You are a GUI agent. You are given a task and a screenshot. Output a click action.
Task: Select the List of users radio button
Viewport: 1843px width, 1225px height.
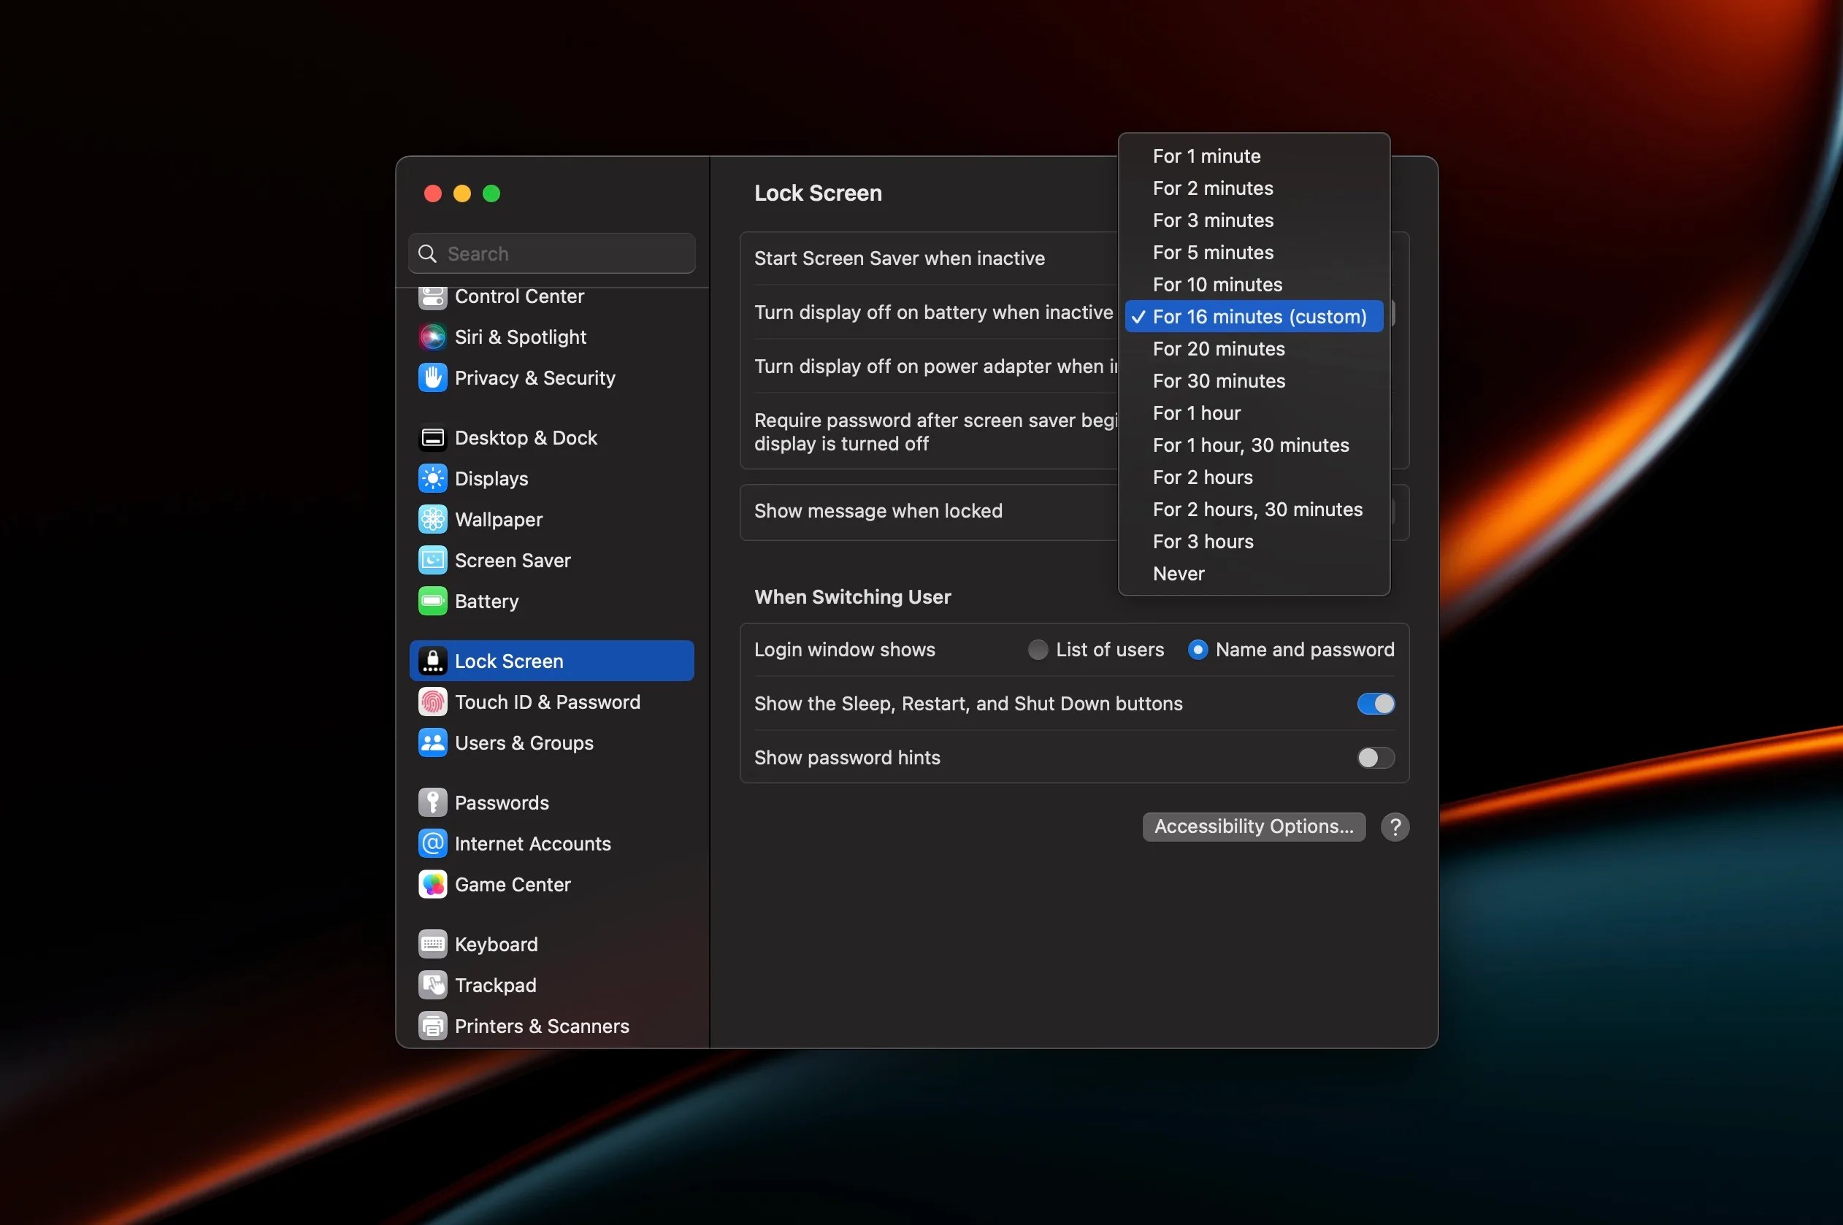(1038, 649)
